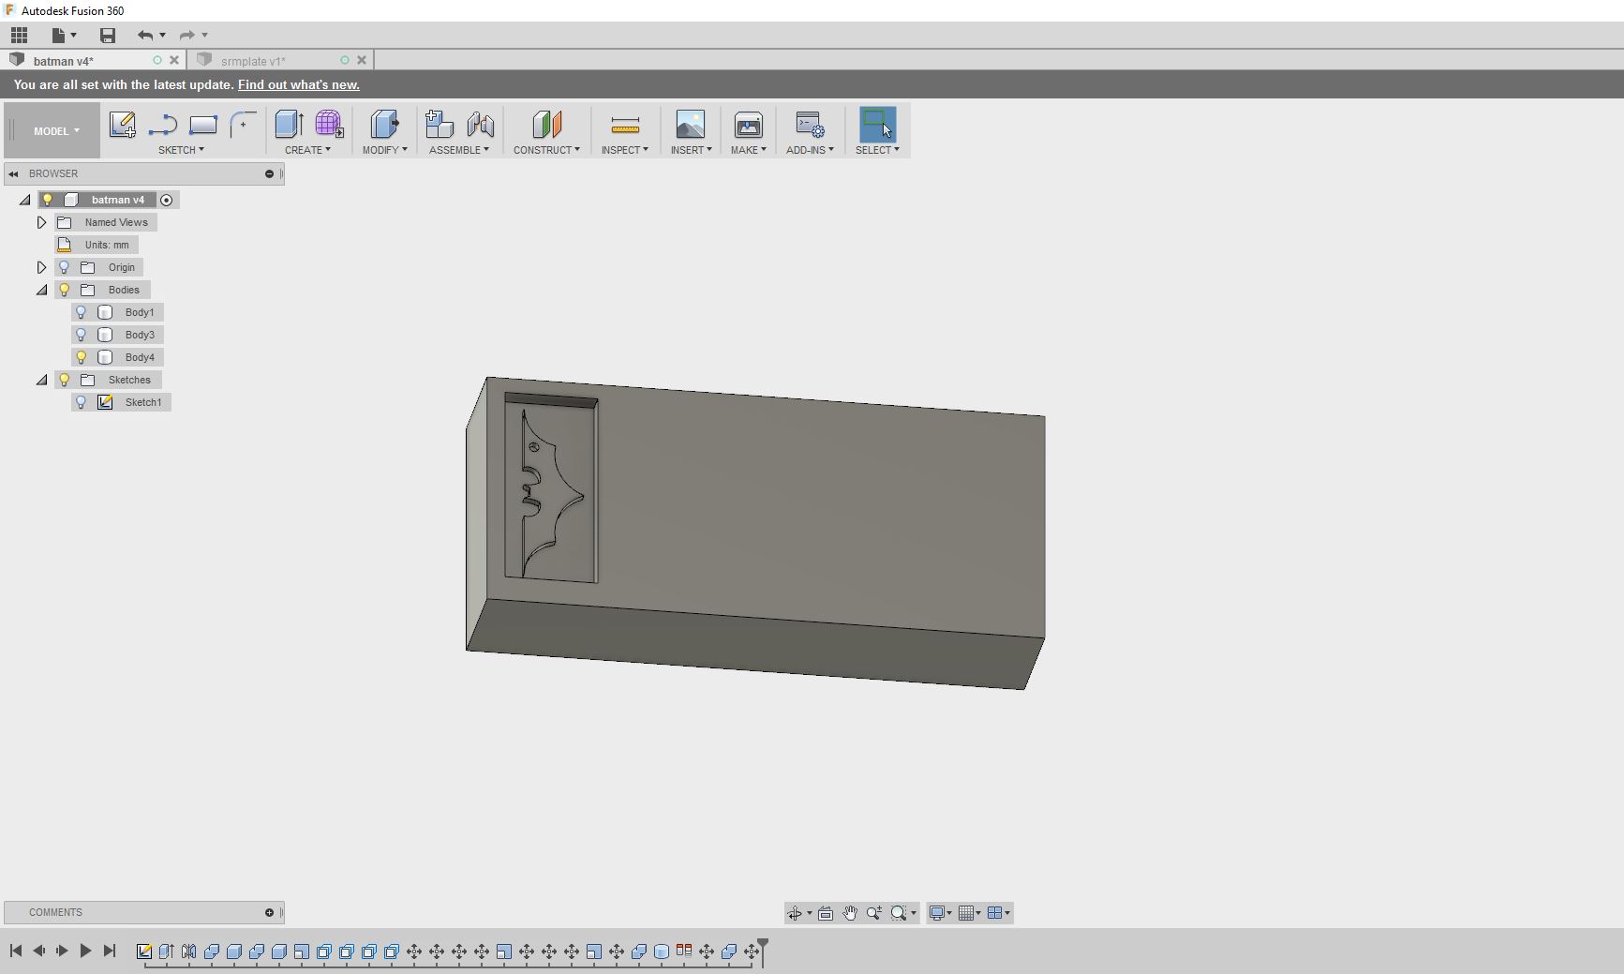Click the Joint tool icon
The height and width of the screenshot is (974, 1624).
pos(480,125)
